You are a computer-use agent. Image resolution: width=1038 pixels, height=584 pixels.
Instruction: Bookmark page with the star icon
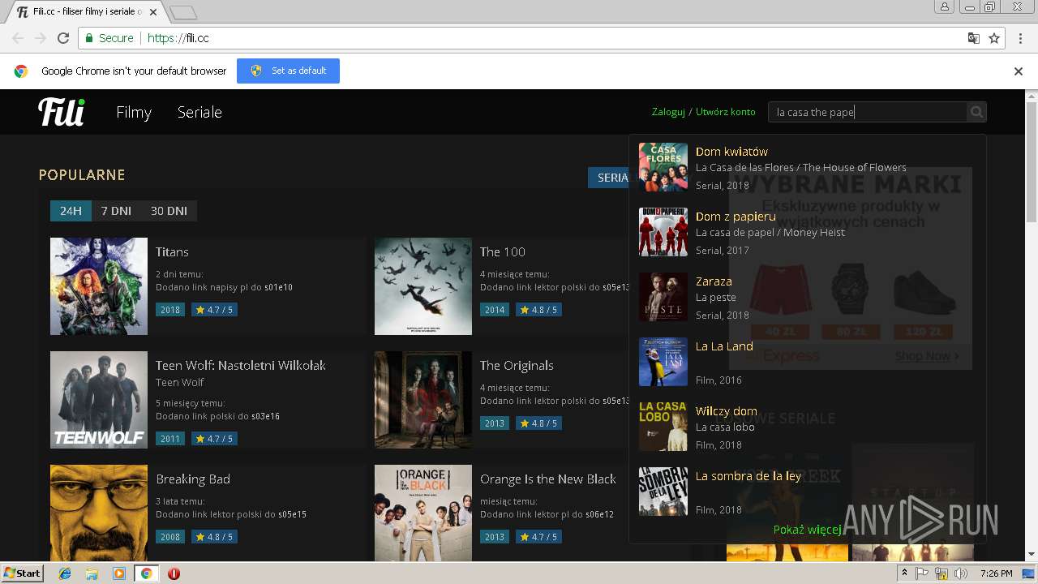(x=994, y=38)
